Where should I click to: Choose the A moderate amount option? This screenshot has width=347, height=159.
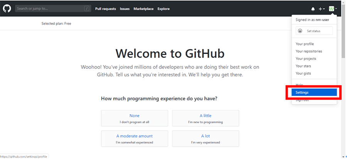(135, 139)
